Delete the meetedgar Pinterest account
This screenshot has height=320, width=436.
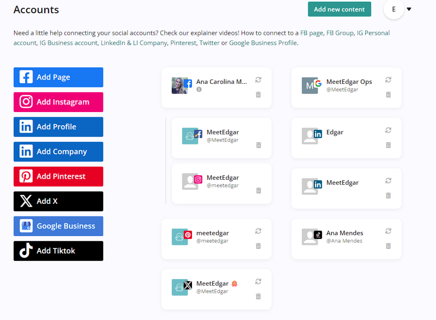[258, 246]
